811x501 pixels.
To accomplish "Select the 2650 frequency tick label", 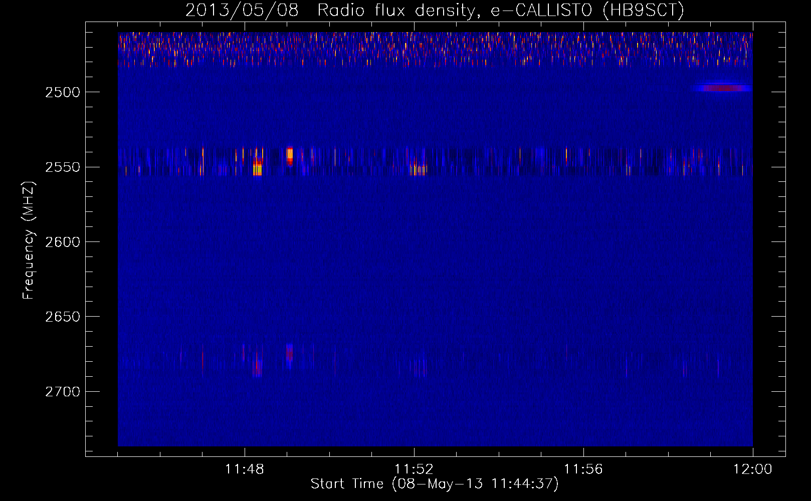I will [63, 317].
